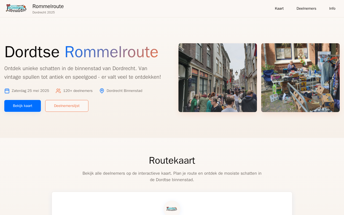Click the Dordrecht 2025 subtitle
This screenshot has width=344, height=215.
(44, 12)
